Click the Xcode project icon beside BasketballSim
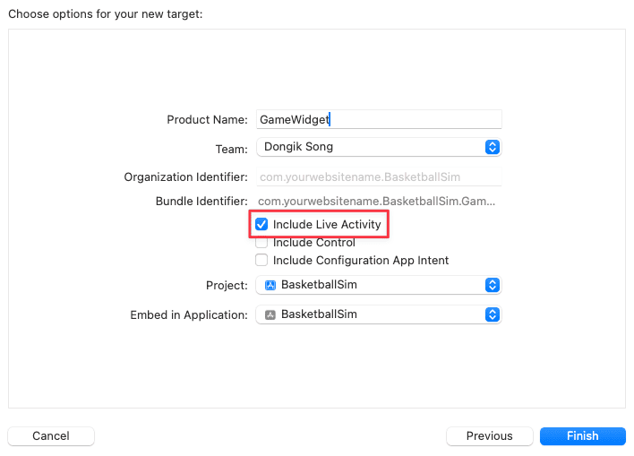Image resolution: width=634 pixels, height=456 pixels. tap(270, 285)
